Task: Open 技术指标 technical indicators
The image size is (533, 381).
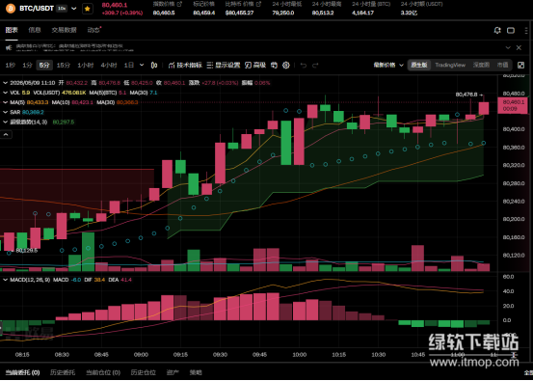Action: [185, 65]
